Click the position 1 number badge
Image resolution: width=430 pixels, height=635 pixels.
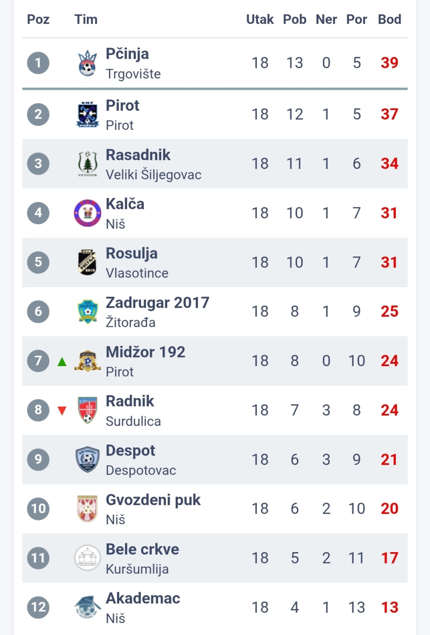38,63
